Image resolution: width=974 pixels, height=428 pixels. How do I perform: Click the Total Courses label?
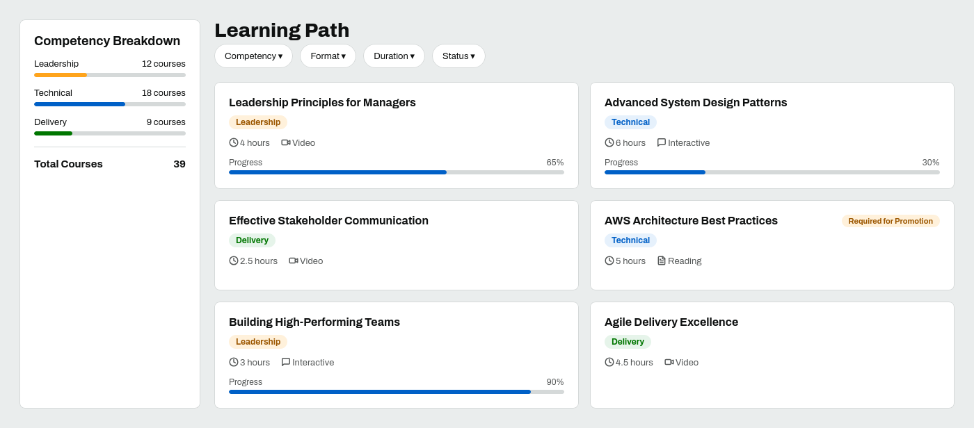point(68,164)
